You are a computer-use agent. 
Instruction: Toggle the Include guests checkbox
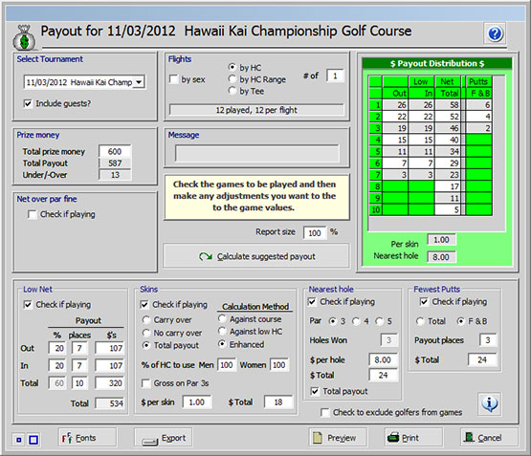click(28, 103)
